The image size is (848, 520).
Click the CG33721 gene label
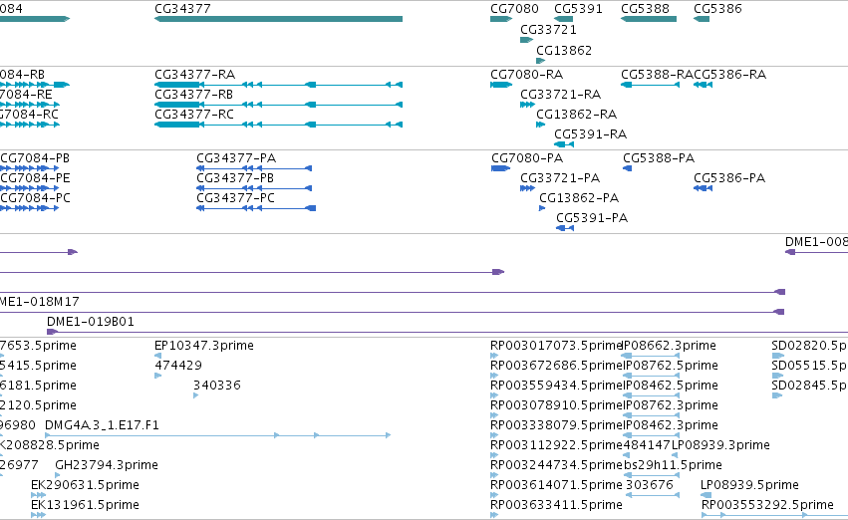(x=548, y=30)
